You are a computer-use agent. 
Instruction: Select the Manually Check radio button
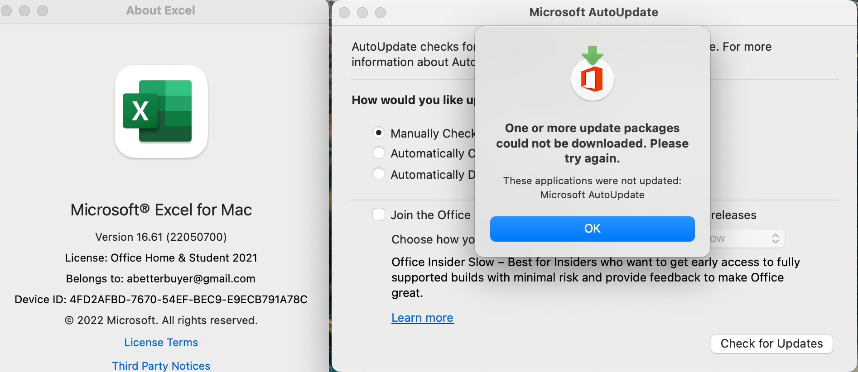(379, 133)
